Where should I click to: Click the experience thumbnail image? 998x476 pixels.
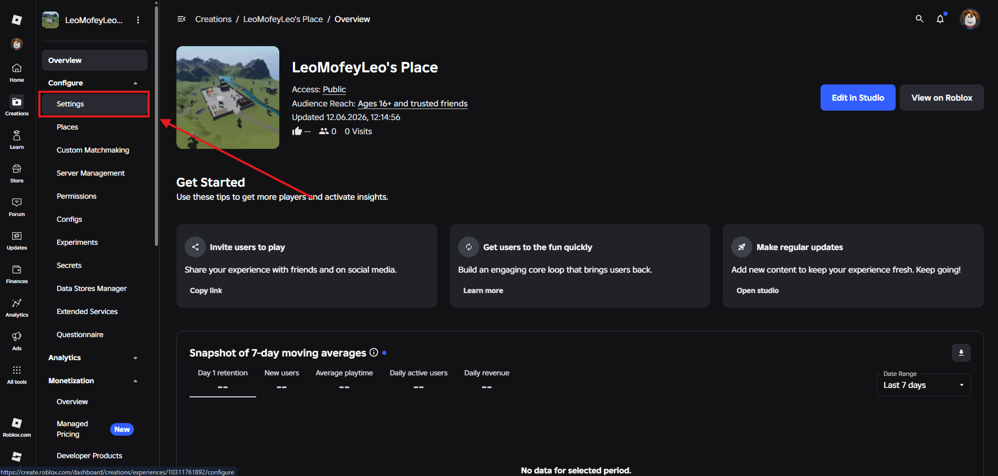point(228,98)
